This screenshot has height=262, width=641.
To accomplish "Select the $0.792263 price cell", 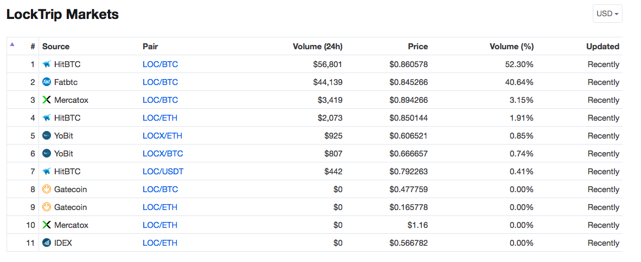I will 408,172.
